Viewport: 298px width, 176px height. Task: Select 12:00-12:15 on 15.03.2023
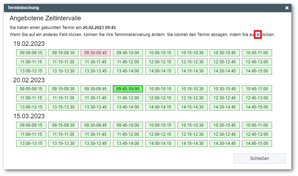160,134
